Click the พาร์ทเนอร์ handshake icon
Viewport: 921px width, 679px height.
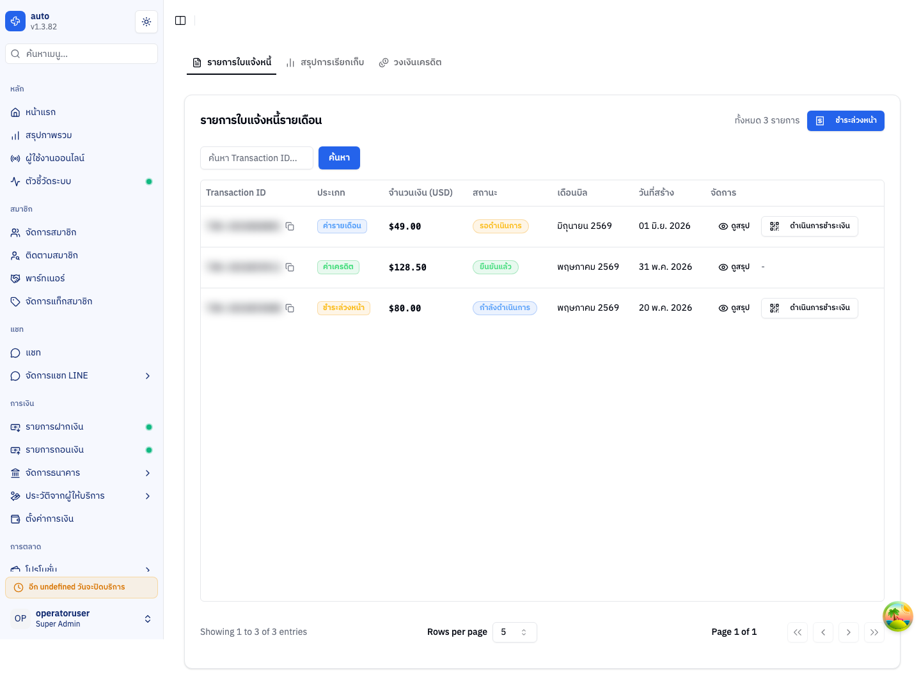click(15, 279)
